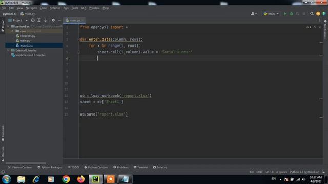The height and width of the screenshot is (184, 328).
Task: Open the View menu
Action: [19, 8]
